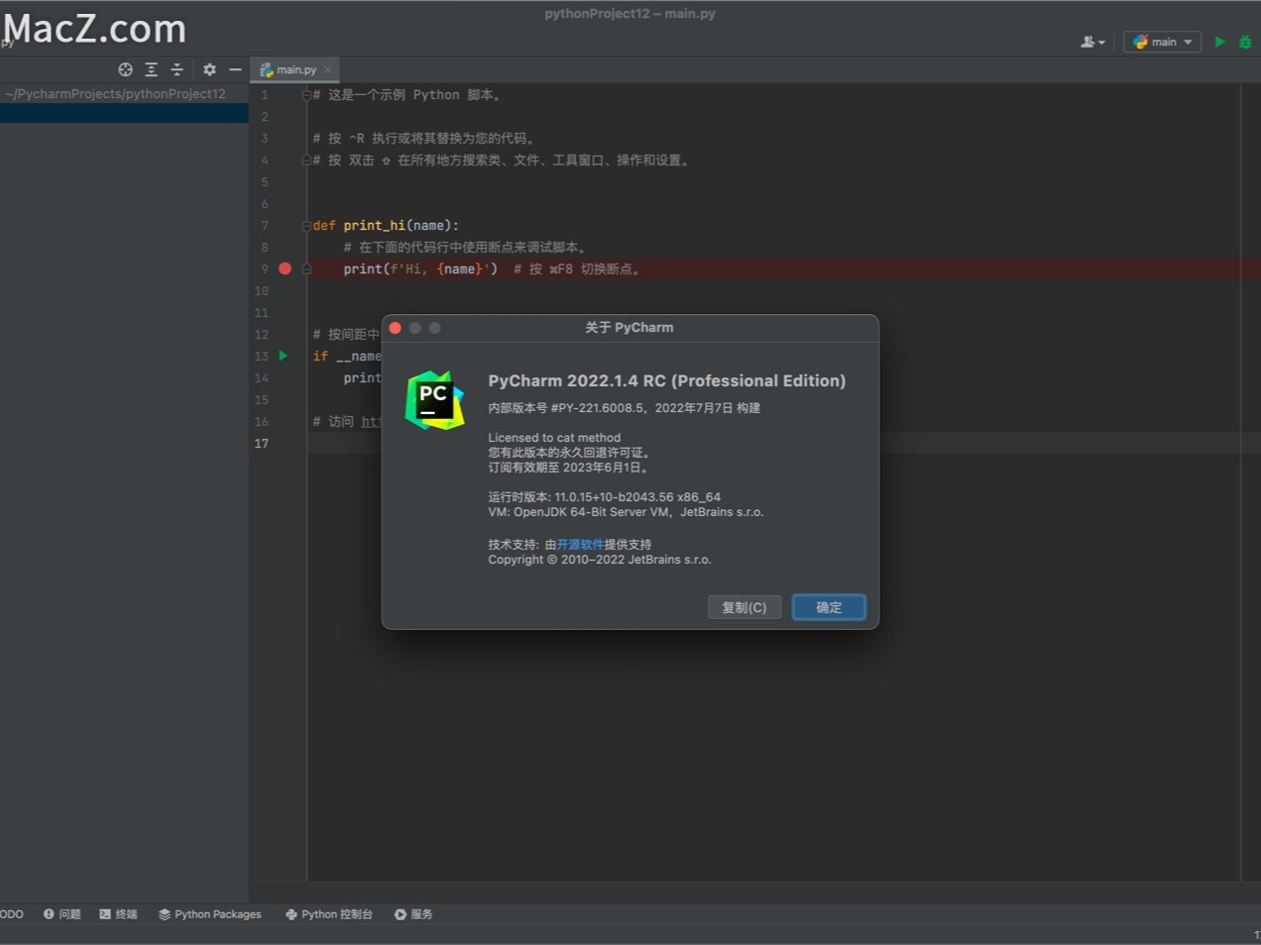Open the Python 控制台 console
The image size is (1261, 945).
[x=329, y=914]
